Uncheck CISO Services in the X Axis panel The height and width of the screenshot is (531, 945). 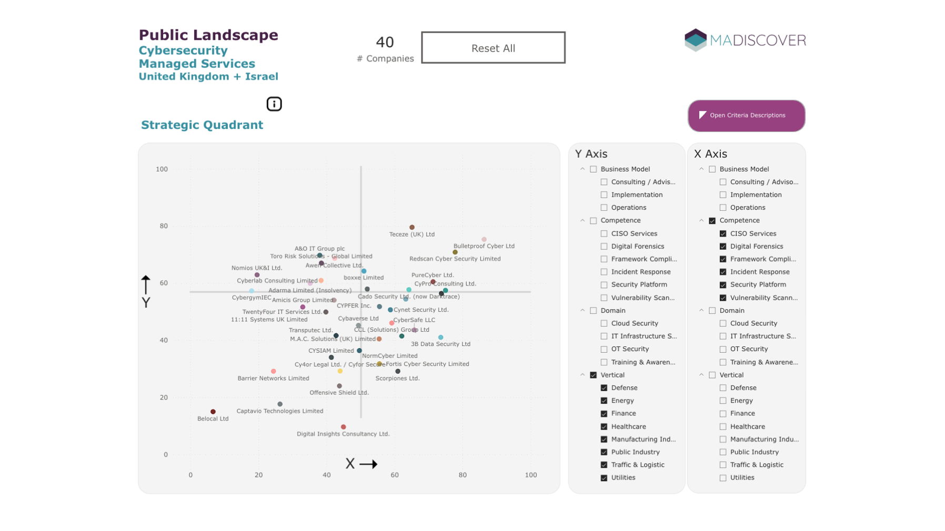click(723, 233)
